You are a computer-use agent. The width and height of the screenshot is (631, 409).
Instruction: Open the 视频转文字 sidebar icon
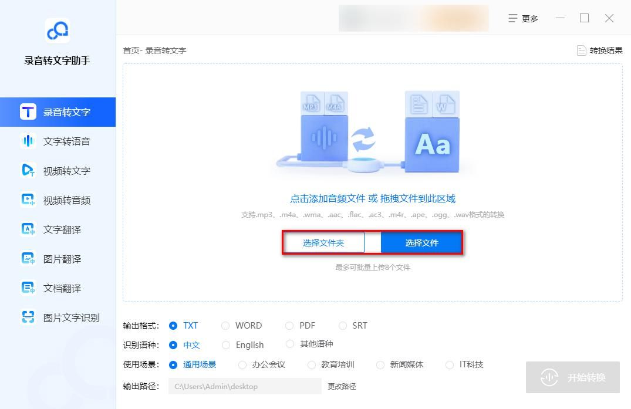[x=28, y=171]
